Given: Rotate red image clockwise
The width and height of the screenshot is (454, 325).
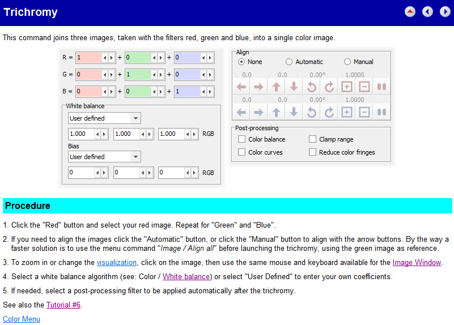Looking at the screenshot, I should point(329,87).
